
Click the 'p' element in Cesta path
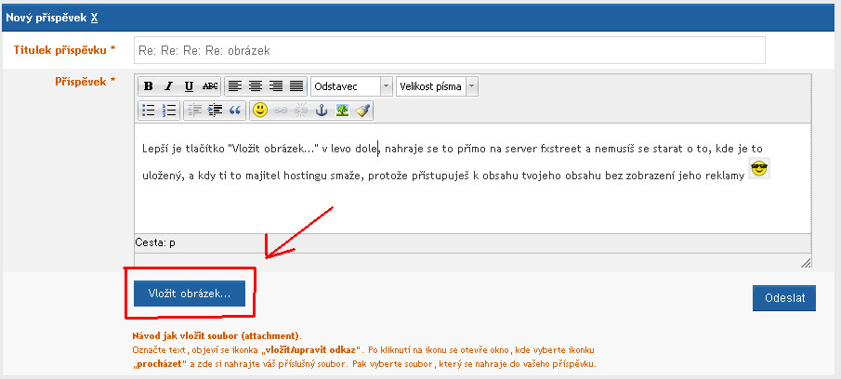172,242
